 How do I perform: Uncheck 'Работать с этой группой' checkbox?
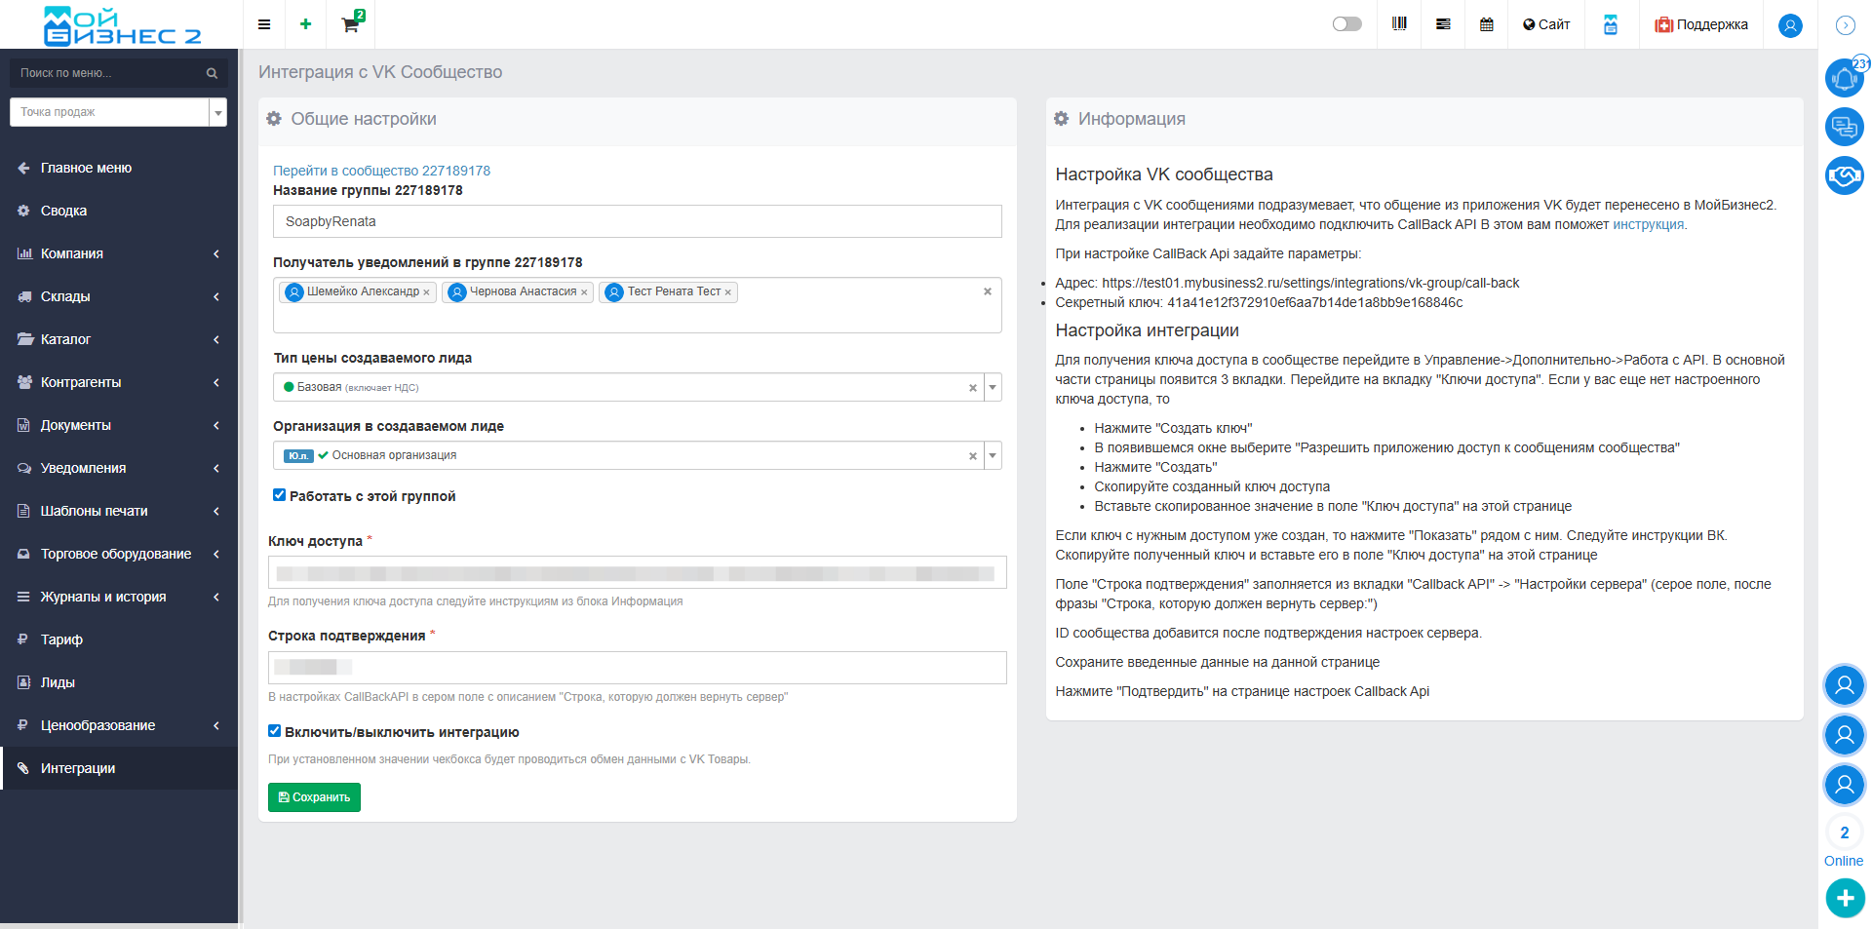coord(280,495)
